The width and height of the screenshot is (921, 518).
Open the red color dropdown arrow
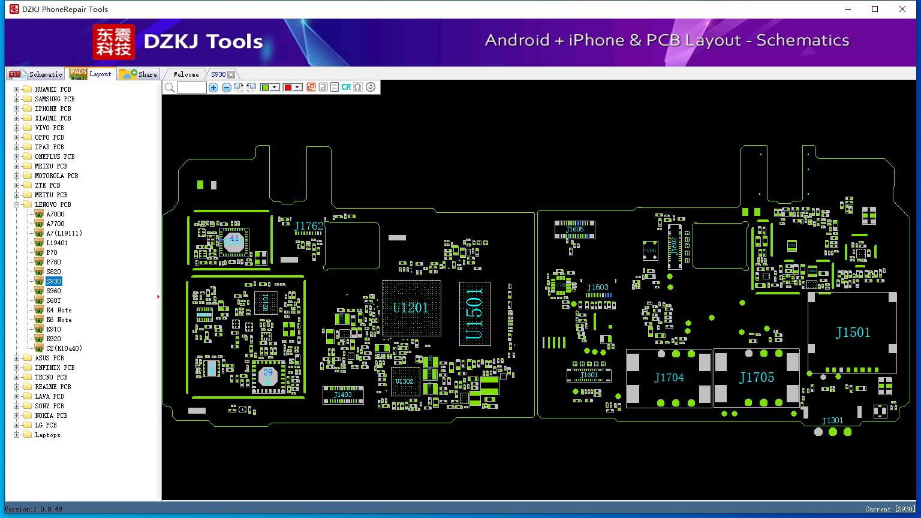pyautogui.click(x=297, y=88)
